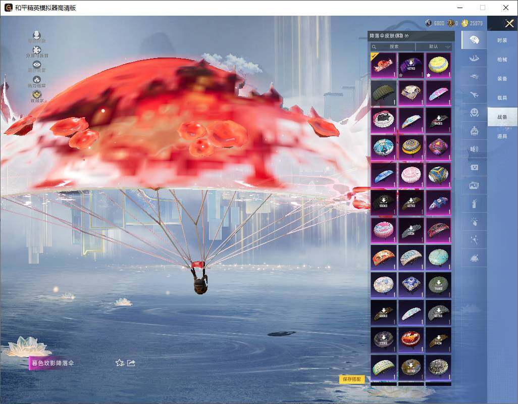Download the gold parachute skin 1.42M
This screenshot has width=518, height=404.
438,340
